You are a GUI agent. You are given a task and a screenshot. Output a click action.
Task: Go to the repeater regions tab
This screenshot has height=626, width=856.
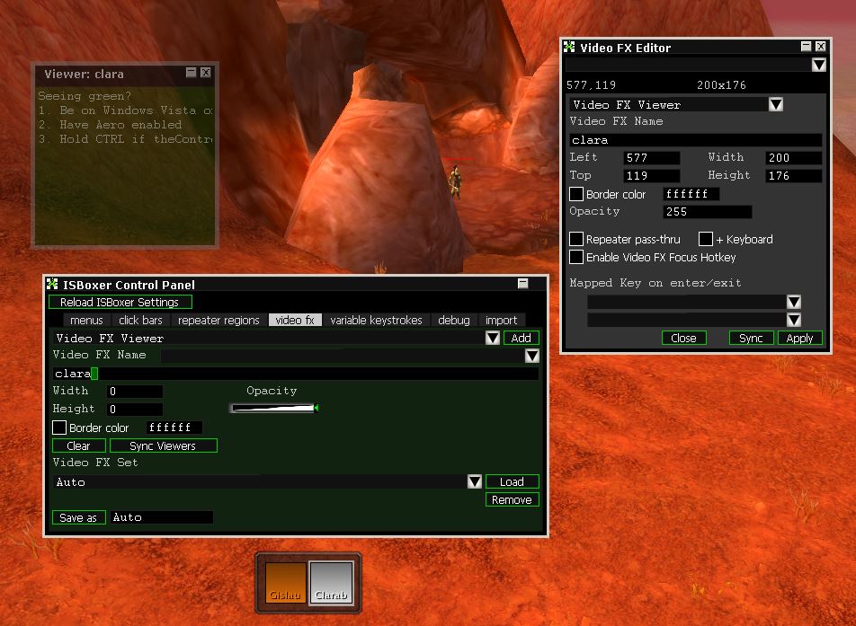tap(218, 320)
